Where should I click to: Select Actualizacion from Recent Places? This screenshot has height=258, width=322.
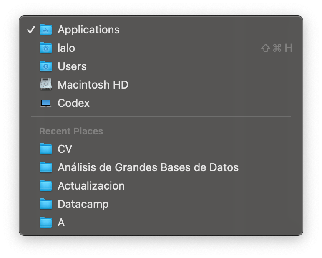coord(91,186)
